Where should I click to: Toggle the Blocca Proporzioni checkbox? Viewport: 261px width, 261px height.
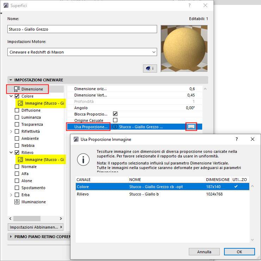pyautogui.click(x=115, y=114)
